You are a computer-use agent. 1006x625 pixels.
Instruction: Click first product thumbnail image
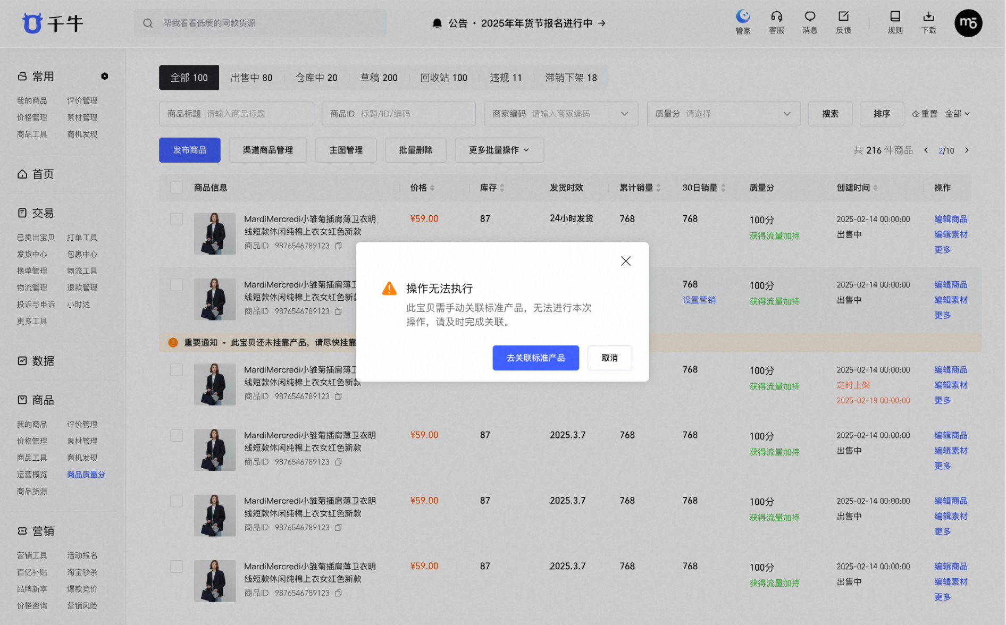215,234
